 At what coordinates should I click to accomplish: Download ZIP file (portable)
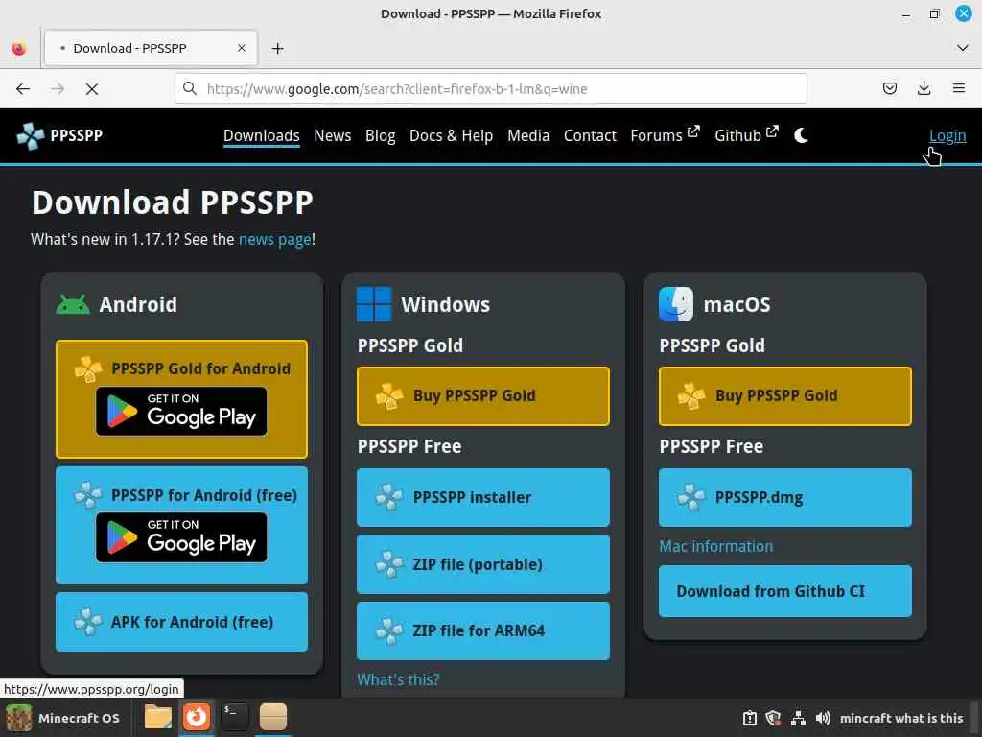click(483, 564)
